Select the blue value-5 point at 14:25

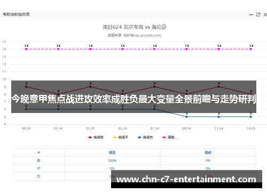click(250, 117)
